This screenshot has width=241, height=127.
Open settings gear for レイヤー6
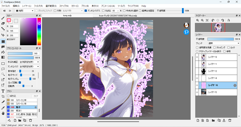(x=235, y=85)
